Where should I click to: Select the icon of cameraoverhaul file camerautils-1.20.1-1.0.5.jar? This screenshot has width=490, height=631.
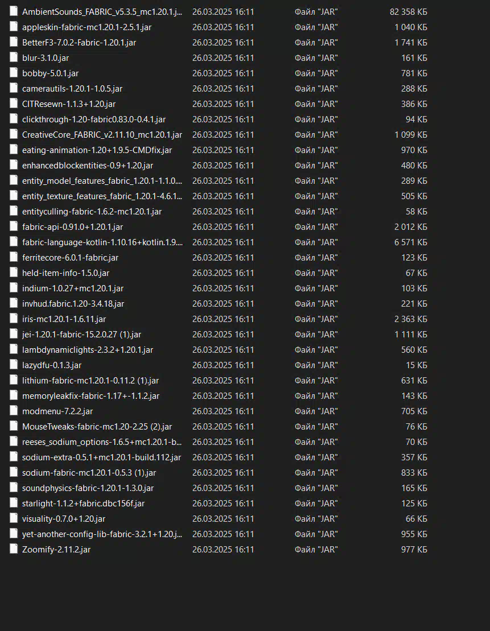(14, 88)
